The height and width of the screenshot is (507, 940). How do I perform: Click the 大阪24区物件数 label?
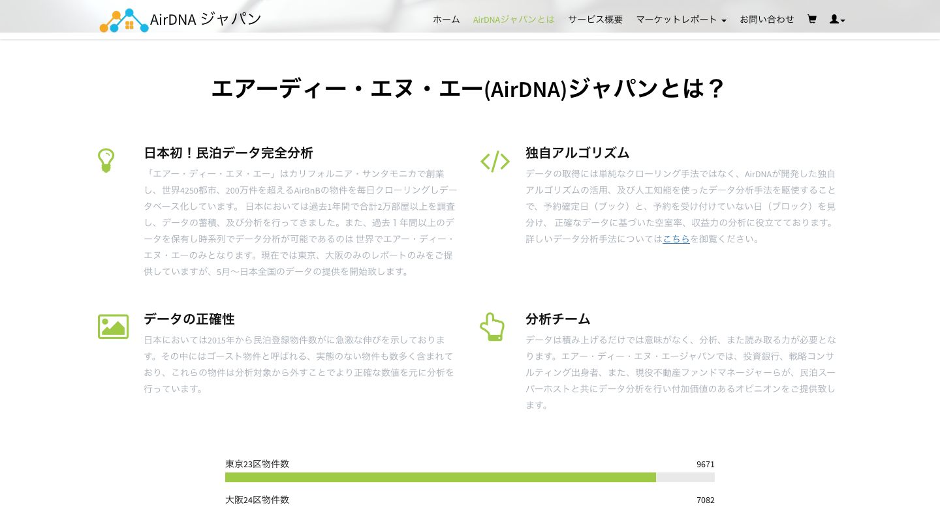tap(257, 500)
